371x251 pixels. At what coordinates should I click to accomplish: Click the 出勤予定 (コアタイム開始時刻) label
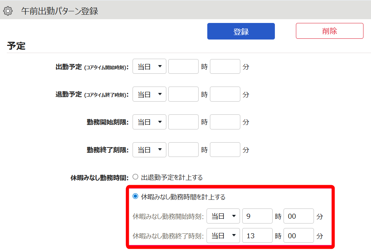(92, 67)
